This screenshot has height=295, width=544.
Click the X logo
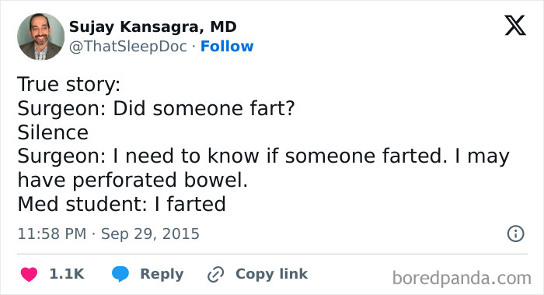click(x=515, y=26)
